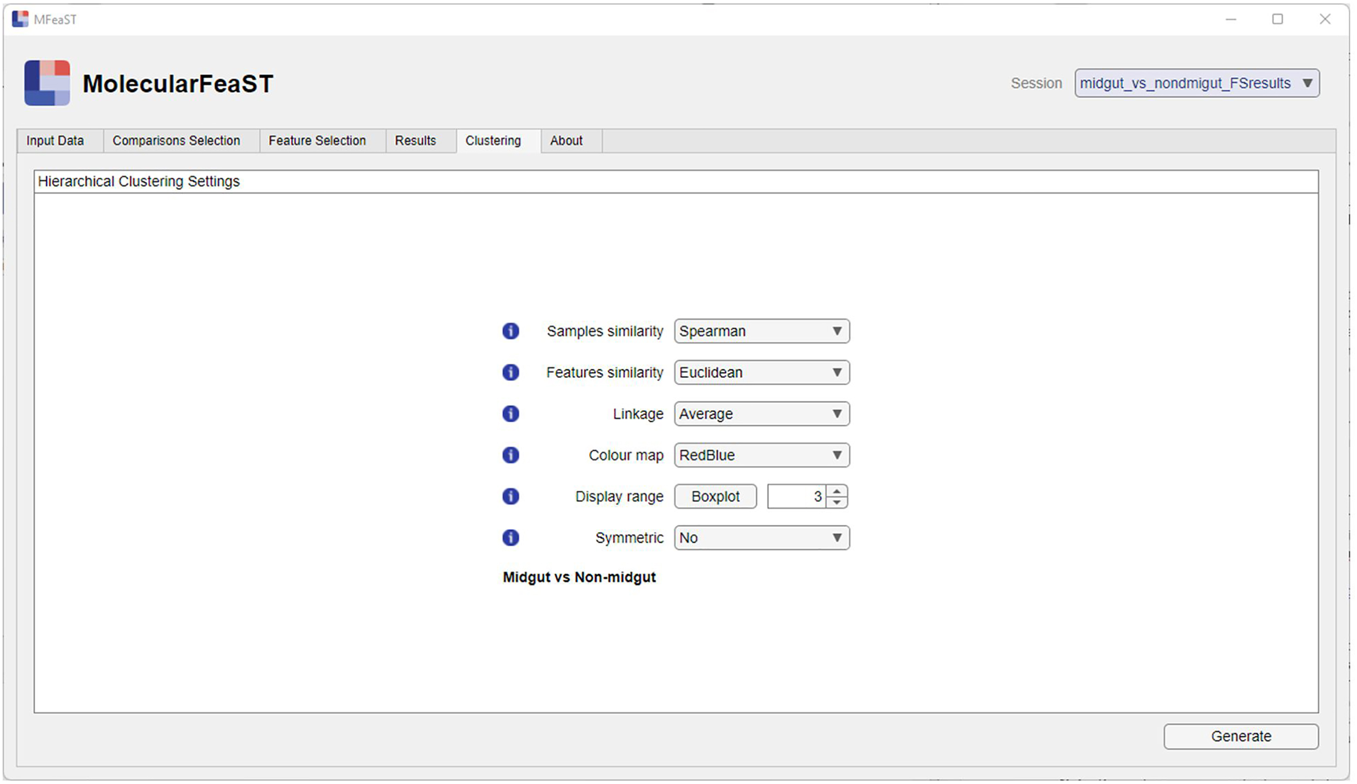Click info icon next to Colour map

[511, 455]
